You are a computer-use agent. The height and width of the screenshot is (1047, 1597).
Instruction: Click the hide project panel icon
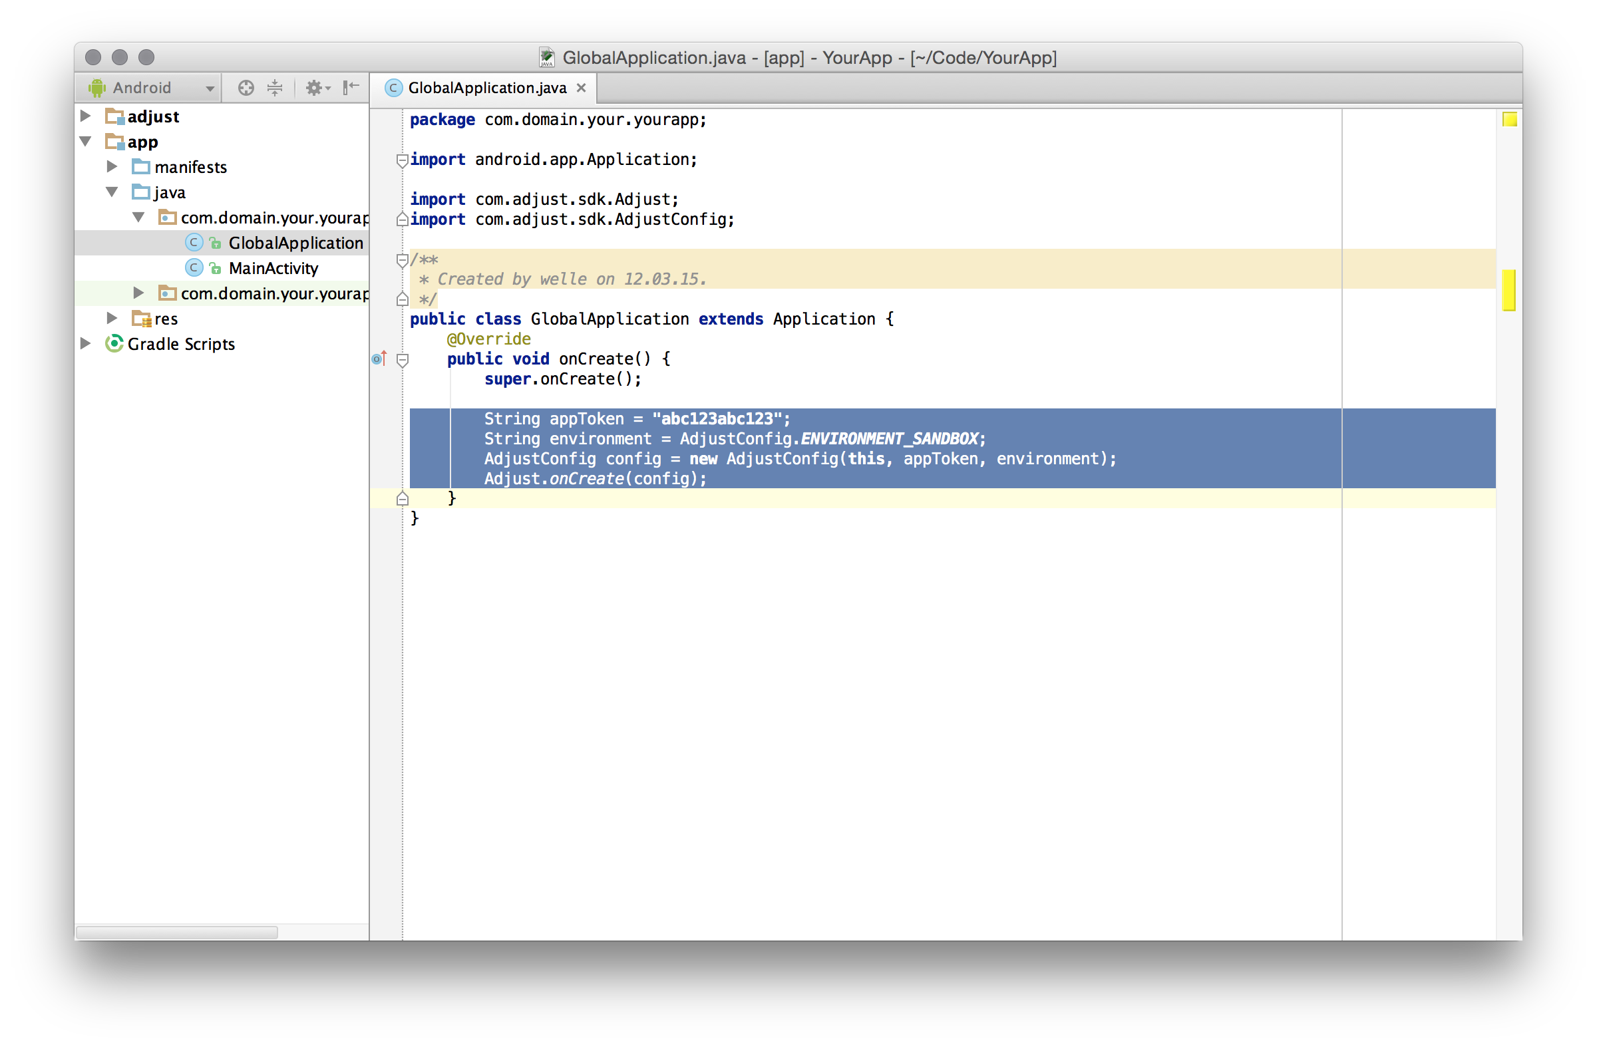tap(351, 88)
